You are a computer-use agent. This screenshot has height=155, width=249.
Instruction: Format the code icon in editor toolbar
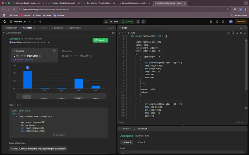228,33
